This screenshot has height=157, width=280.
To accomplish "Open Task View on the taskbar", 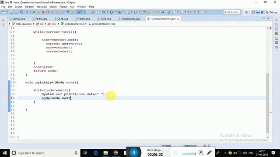I will (85, 153).
